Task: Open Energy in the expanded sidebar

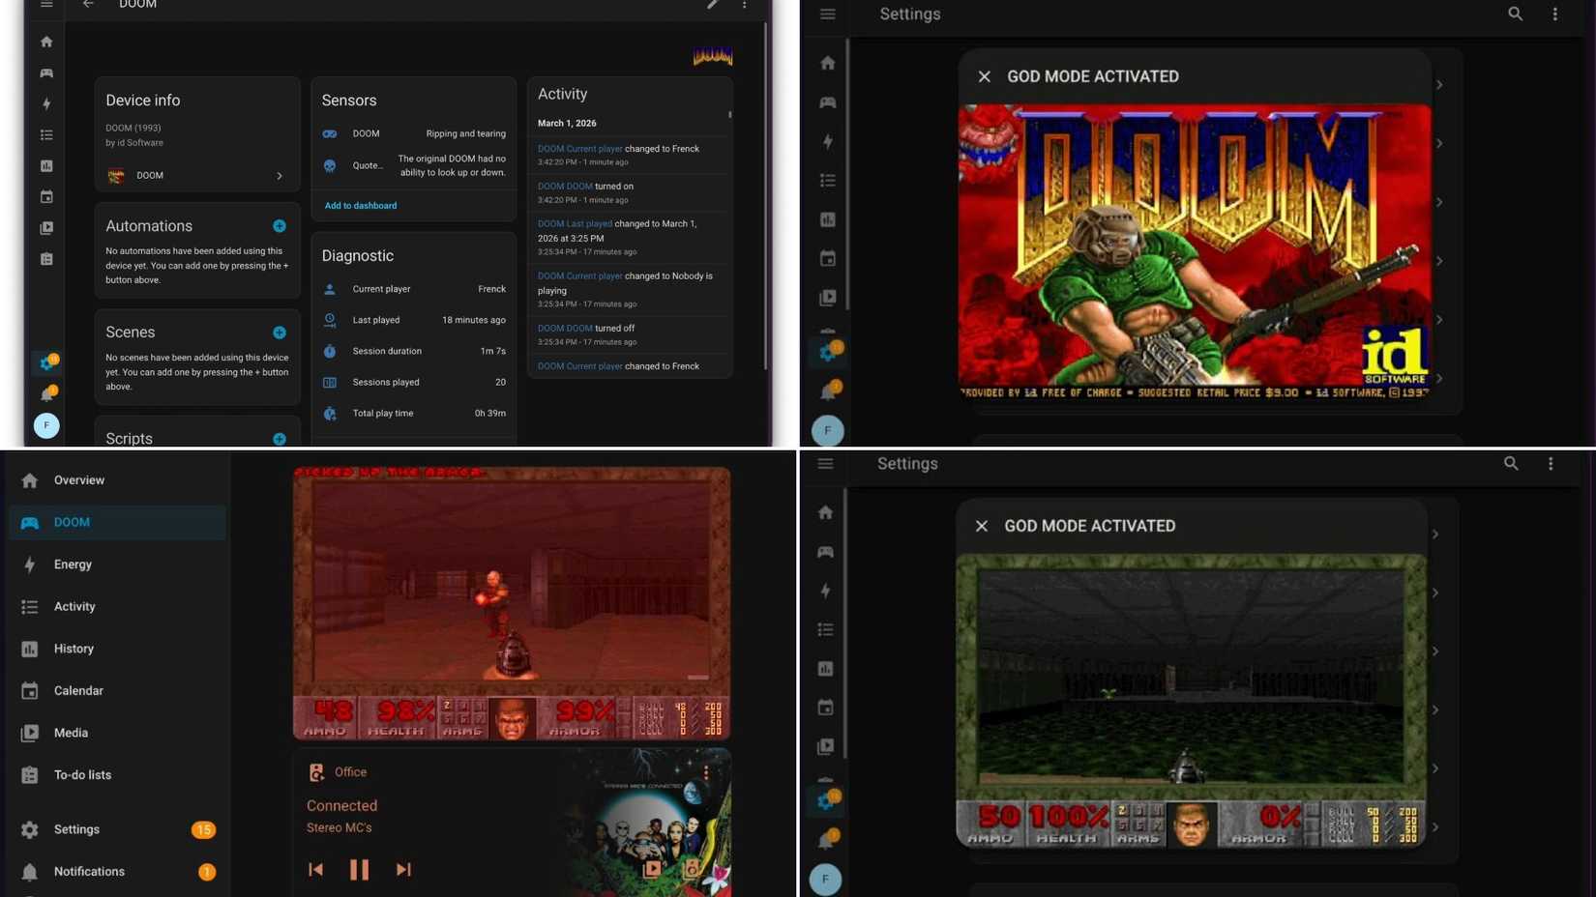Action: [117, 564]
